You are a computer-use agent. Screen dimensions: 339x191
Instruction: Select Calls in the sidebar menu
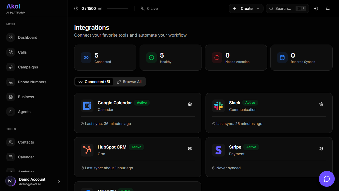point(22,52)
